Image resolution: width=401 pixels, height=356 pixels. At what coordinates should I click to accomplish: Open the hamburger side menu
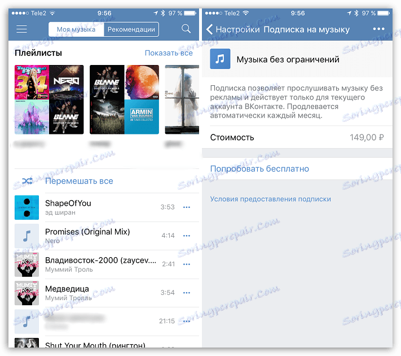[x=21, y=29]
